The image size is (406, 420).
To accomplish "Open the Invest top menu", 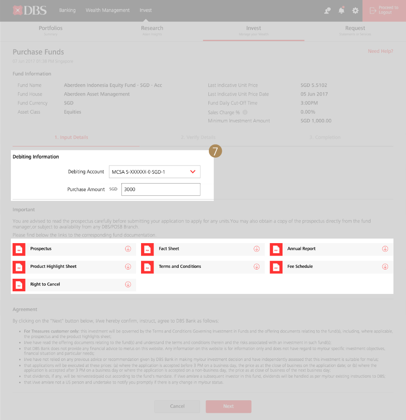I will click(146, 10).
